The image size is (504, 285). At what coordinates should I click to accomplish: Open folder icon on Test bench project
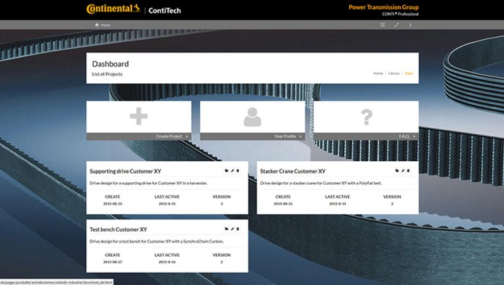click(226, 229)
